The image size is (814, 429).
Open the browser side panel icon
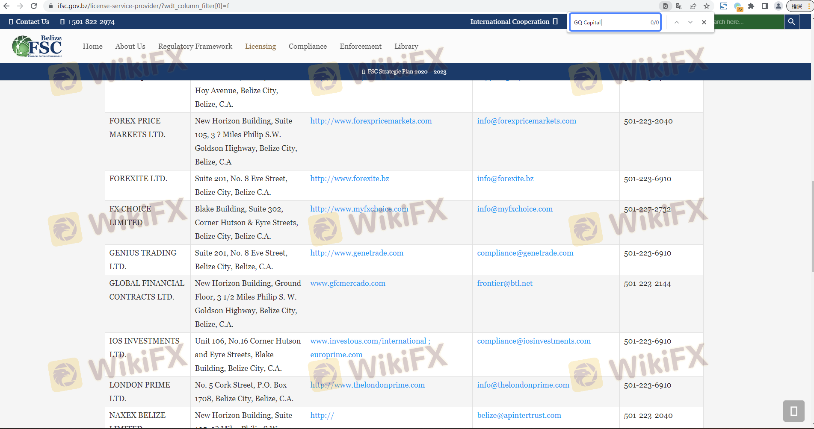(765, 6)
